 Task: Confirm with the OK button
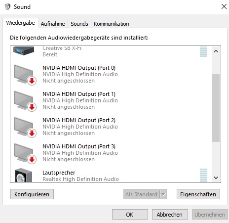[x=130, y=215]
